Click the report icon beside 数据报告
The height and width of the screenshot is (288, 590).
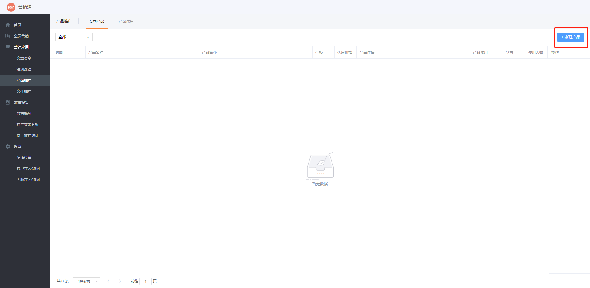(8, 103)
